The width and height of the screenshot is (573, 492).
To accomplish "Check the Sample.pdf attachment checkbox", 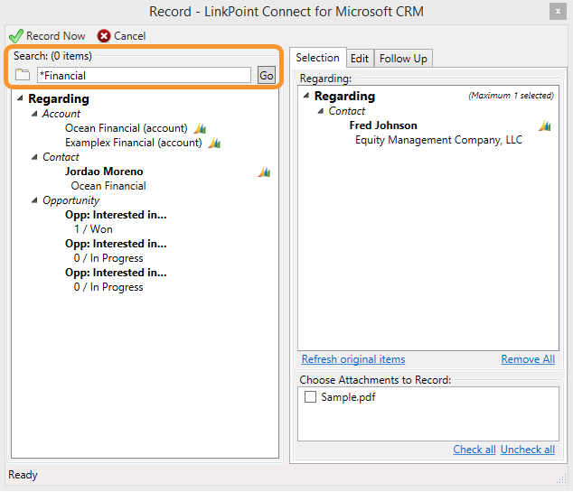I will tap(310, 396).
